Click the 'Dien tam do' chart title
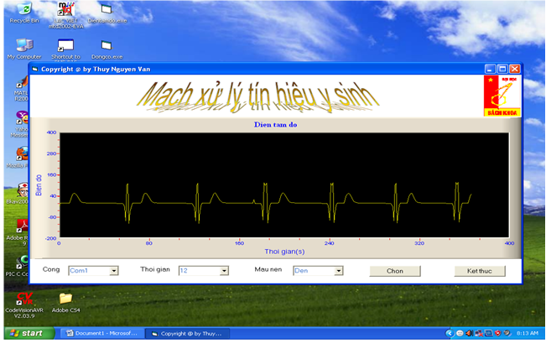546x353 pixels. [275, 125]
